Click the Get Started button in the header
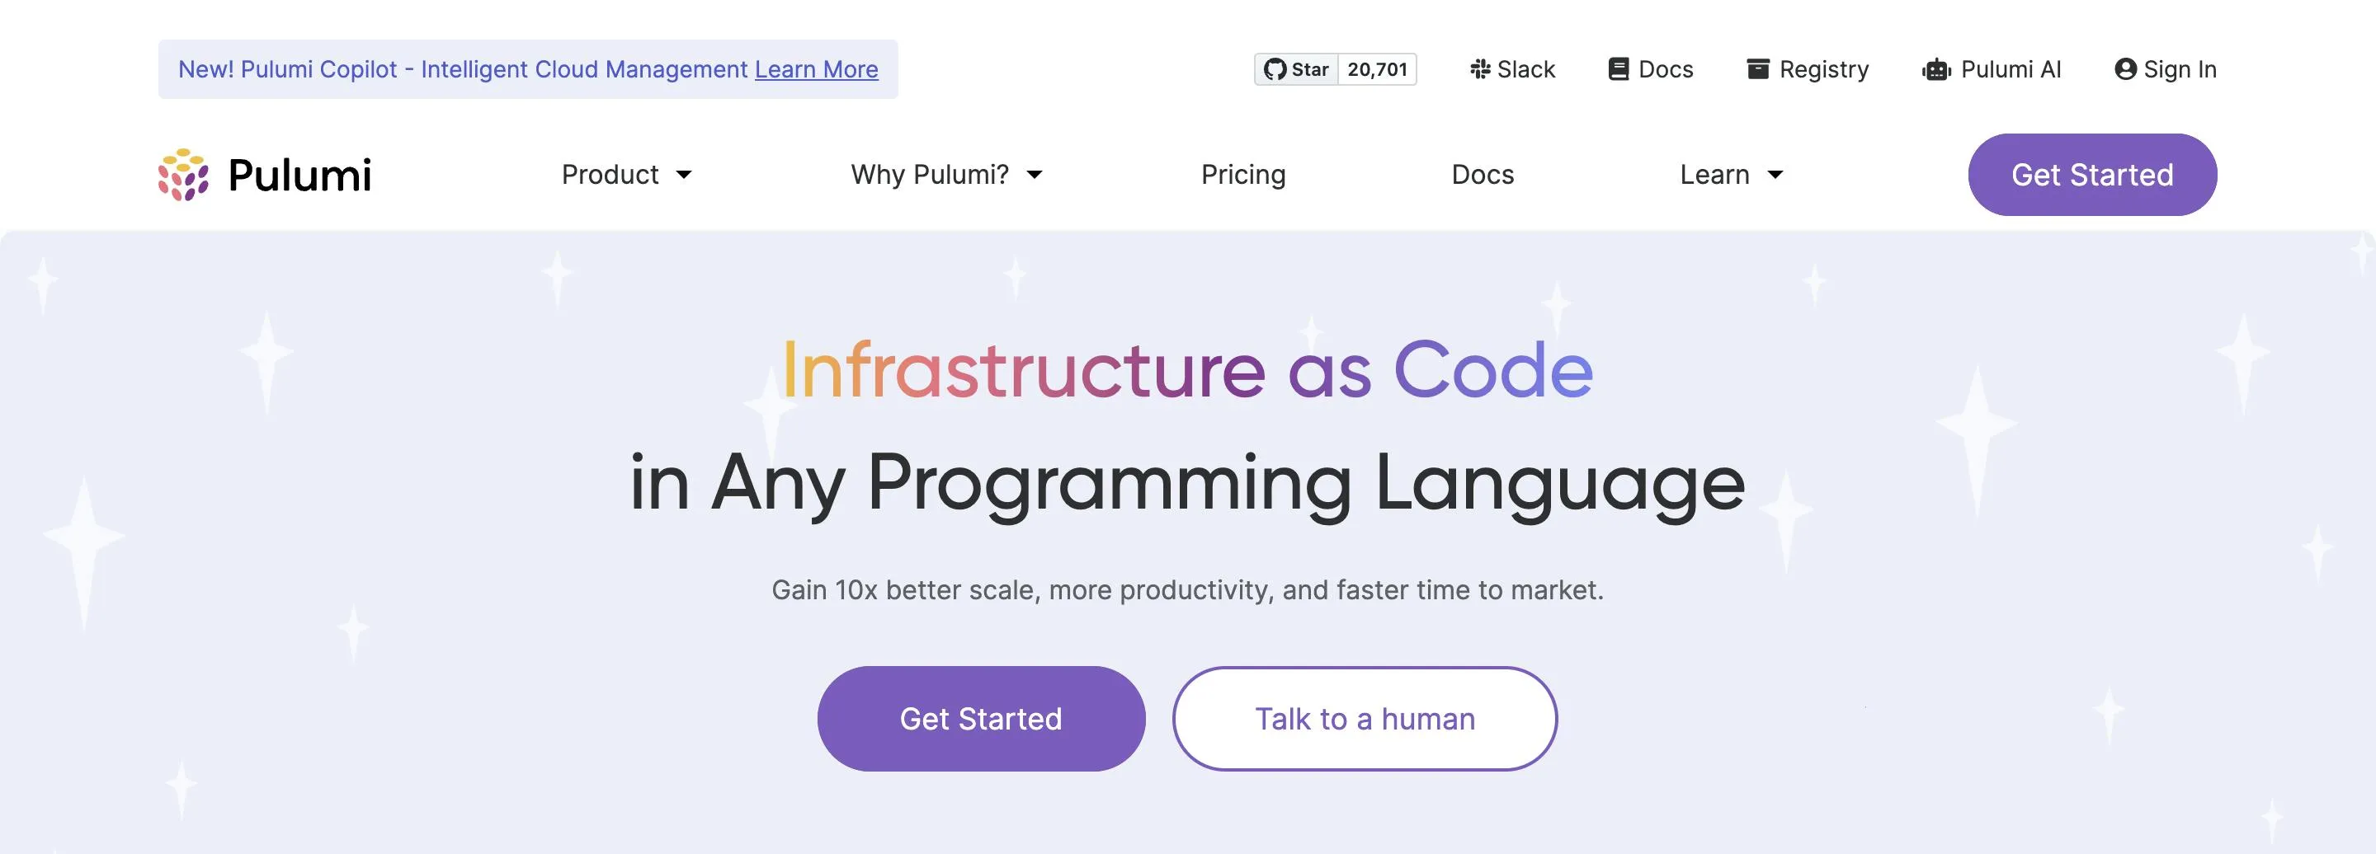The width and height of the screenshot is (2376, 854). point(2092,175)
